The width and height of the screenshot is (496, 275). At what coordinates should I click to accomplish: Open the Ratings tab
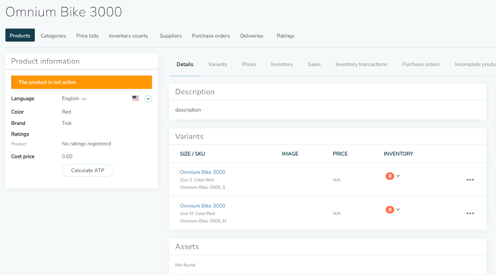click(x=286, y=36)
